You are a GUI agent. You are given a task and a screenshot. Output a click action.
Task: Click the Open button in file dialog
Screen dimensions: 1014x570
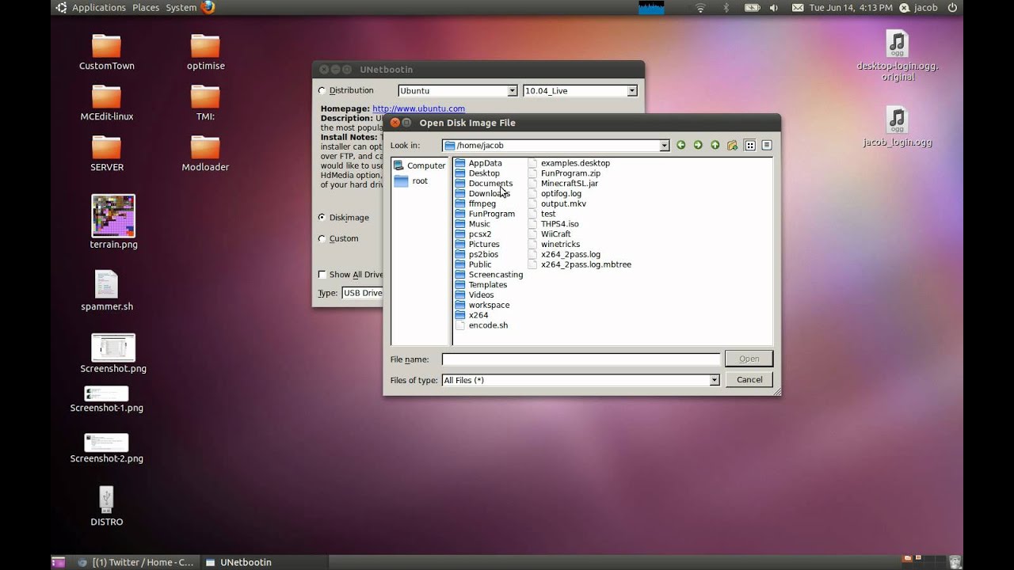tap(749, 359)
